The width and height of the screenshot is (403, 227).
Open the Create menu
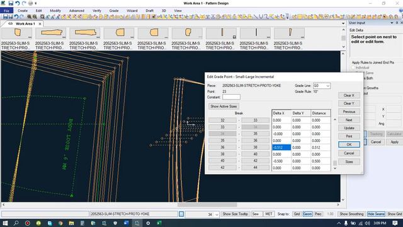tap(23, 11)
